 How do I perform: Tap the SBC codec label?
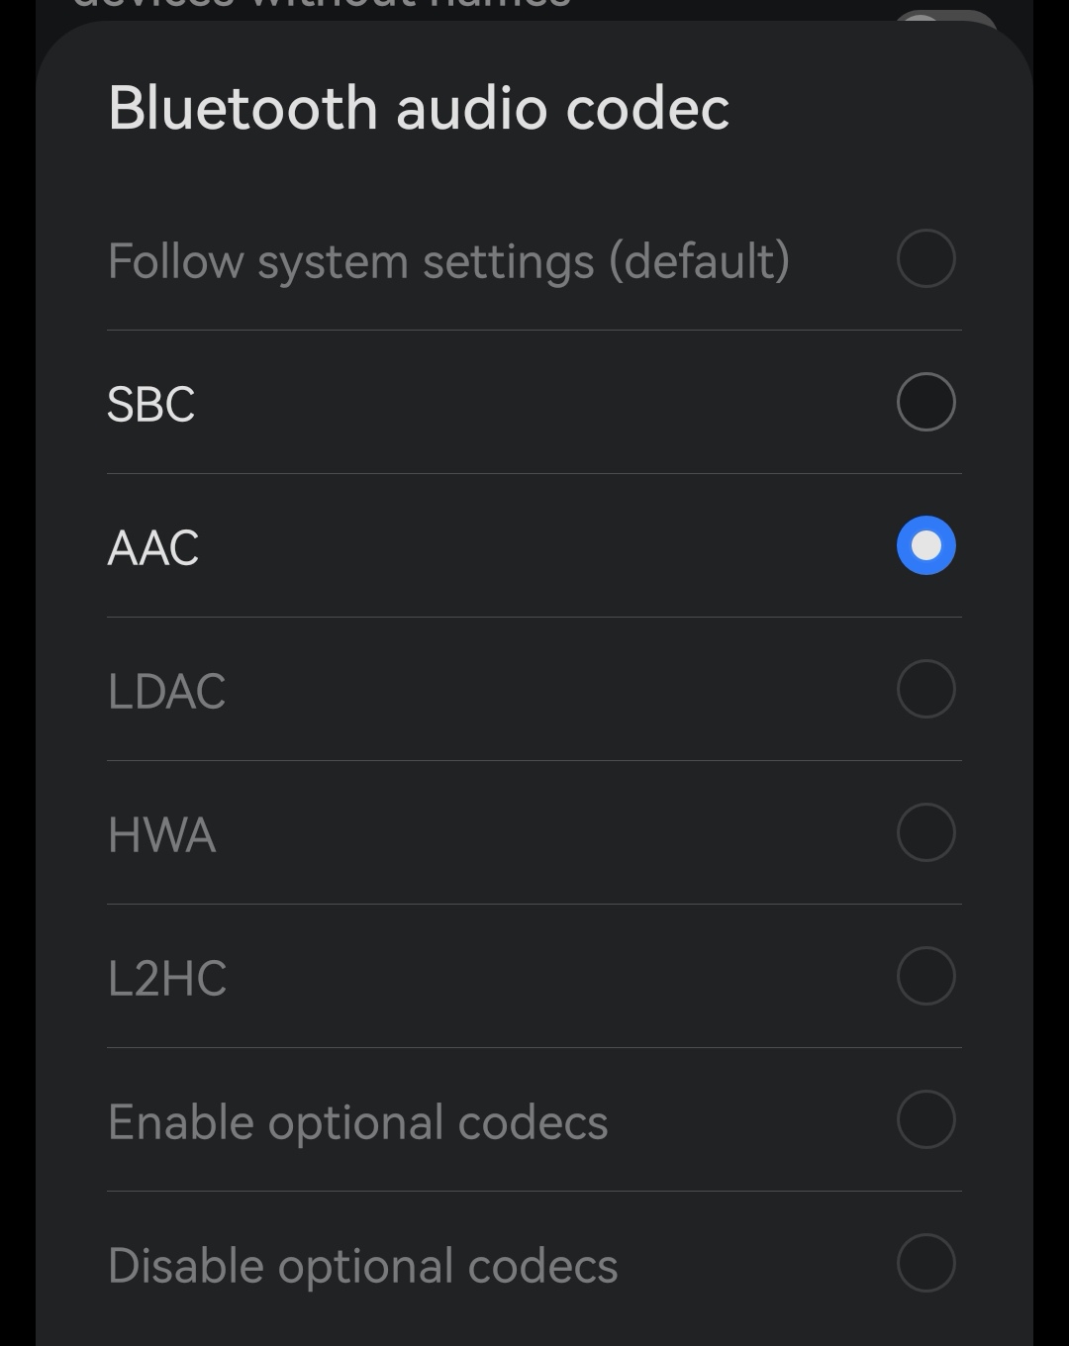(151, 404)
